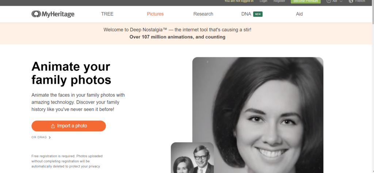Click the Register link
This screenshot has height=173, width=374.
tap(279, 1)
